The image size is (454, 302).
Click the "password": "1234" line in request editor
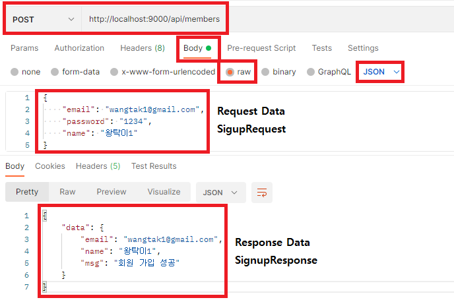pyautogui.click(x=107, y=121)
